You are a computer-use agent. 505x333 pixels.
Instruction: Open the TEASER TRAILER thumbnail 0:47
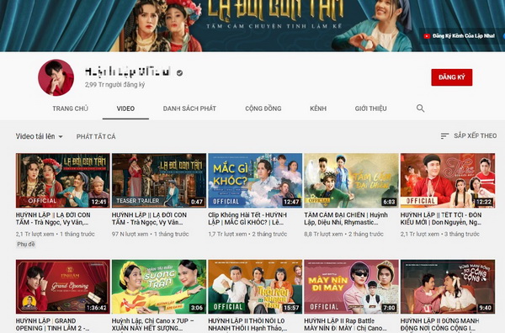159,180
